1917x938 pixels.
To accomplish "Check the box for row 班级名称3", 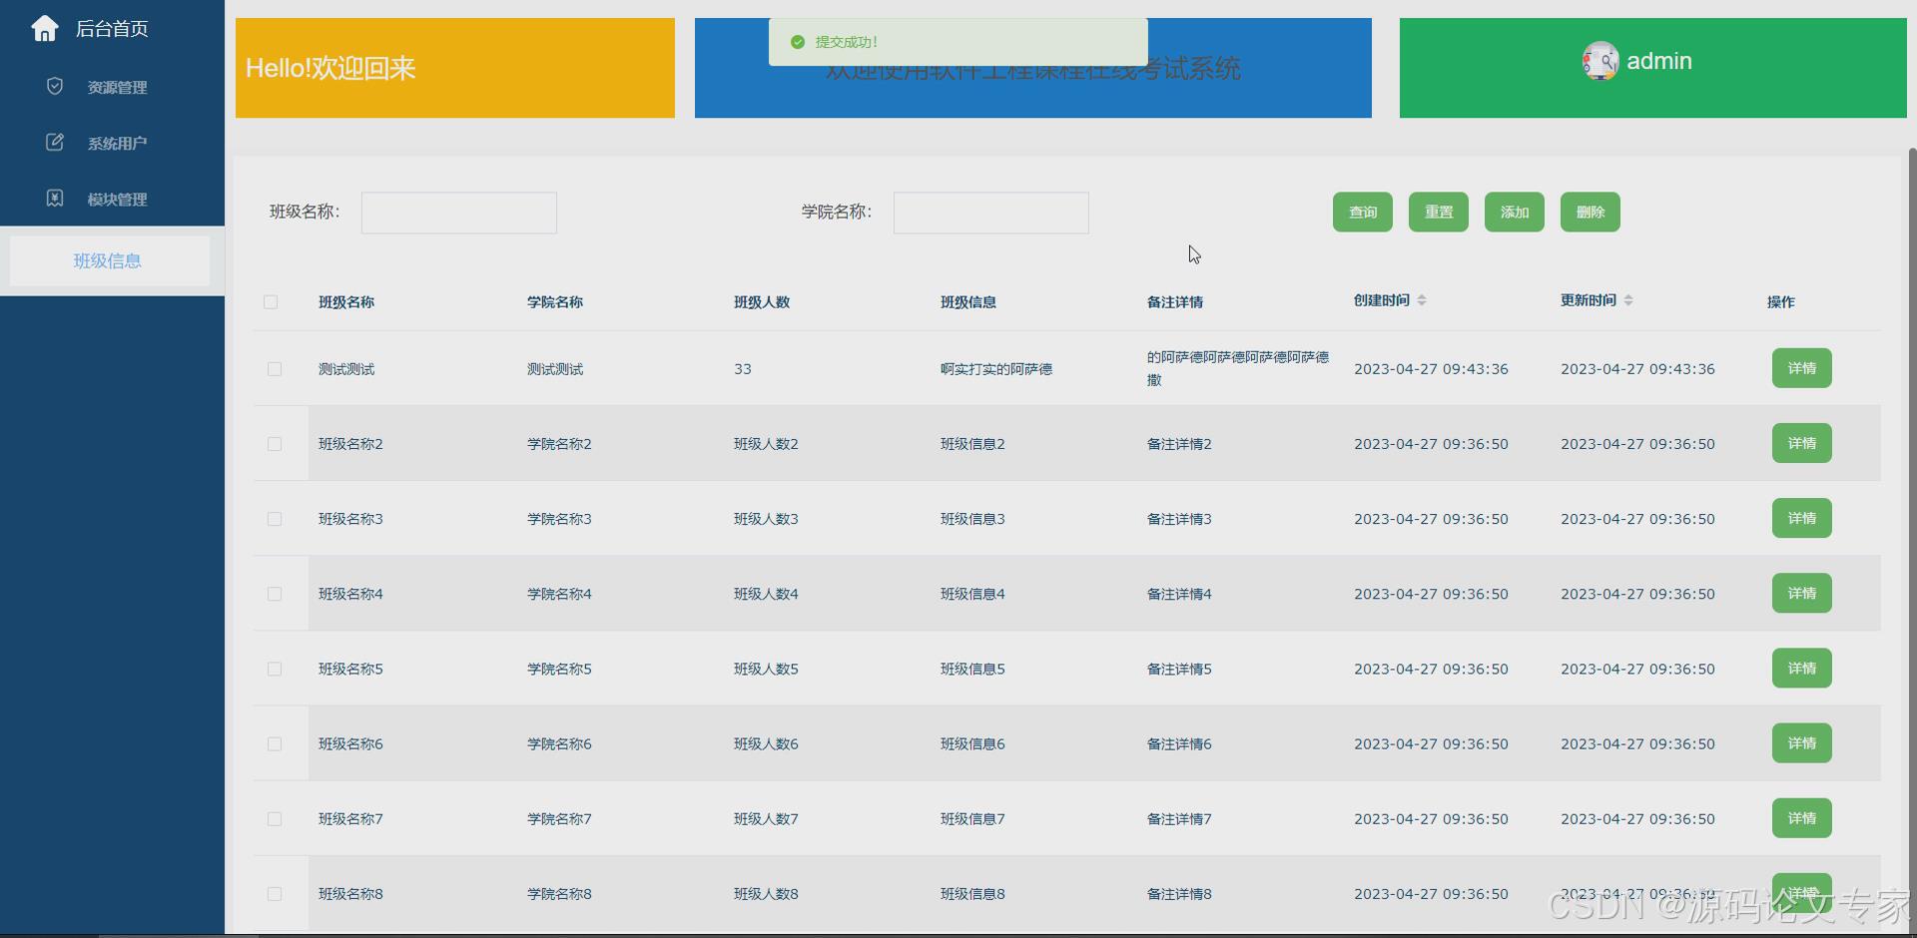I will (275, 519).
